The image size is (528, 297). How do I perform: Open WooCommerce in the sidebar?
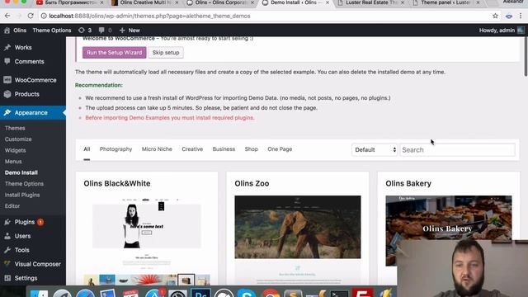(x=35, y=80)
